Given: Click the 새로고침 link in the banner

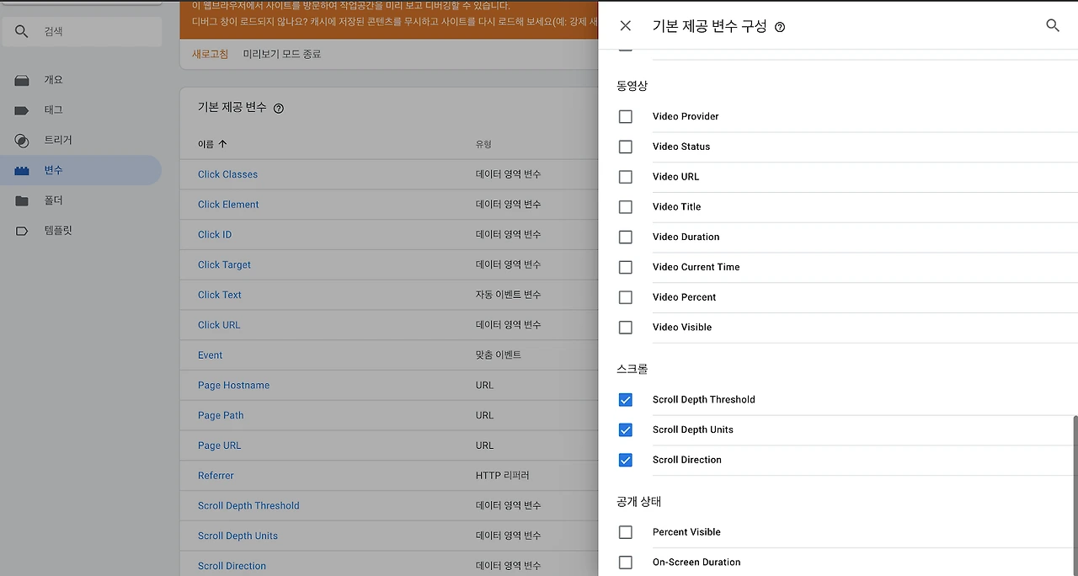Looking at the screenshot, I should (211, 54).
